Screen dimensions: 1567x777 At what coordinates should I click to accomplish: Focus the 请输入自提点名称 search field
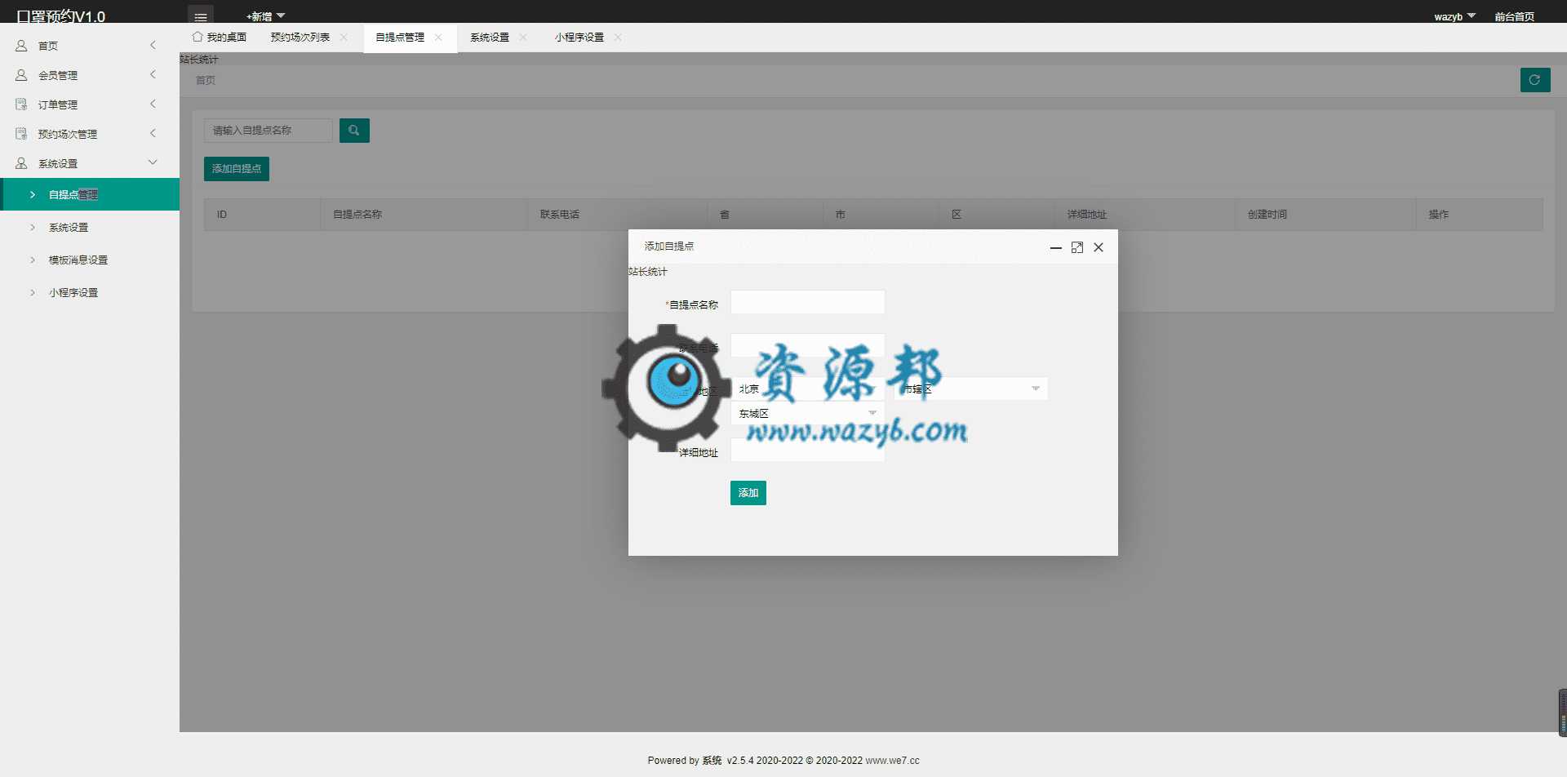pos(269,131)
